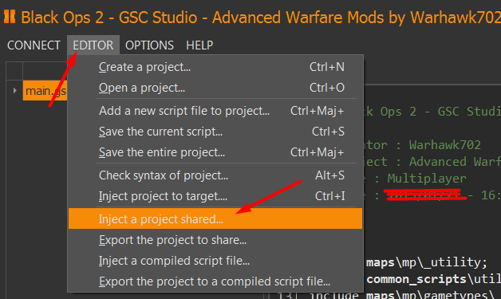Select Save the current script
501x299 pixels.
pos(215,132)
